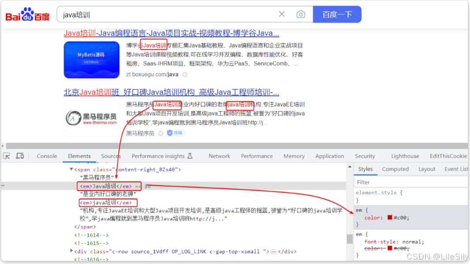Click the Elements panel scroll-up arrow
This screenshot has width=470, height=264.
[x=350, y=167]
